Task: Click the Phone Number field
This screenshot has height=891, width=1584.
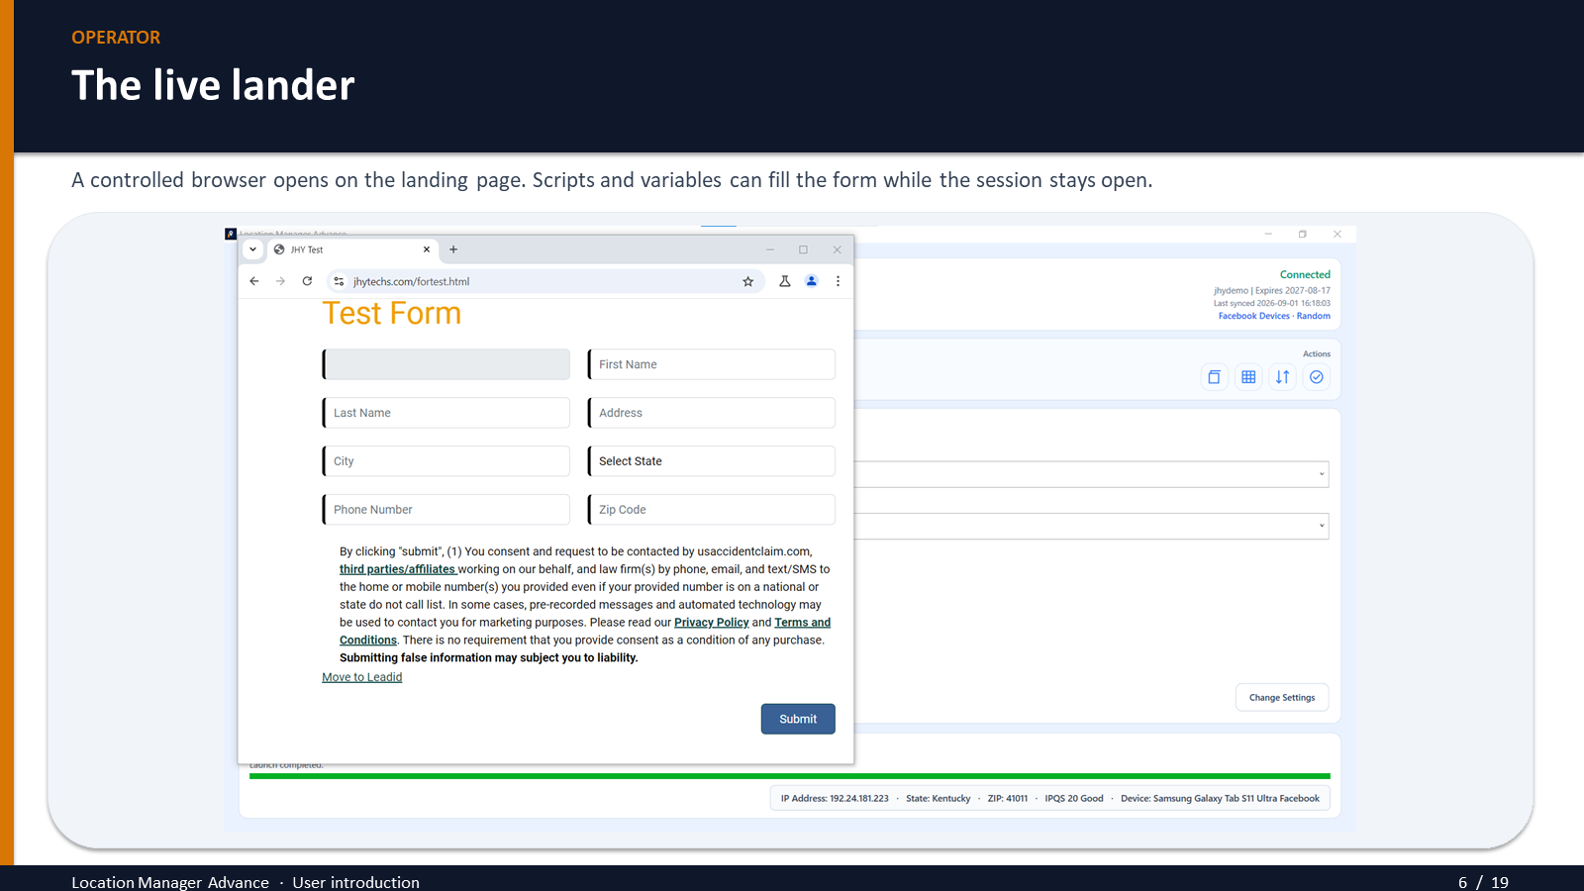Action: tap(446, 510)
